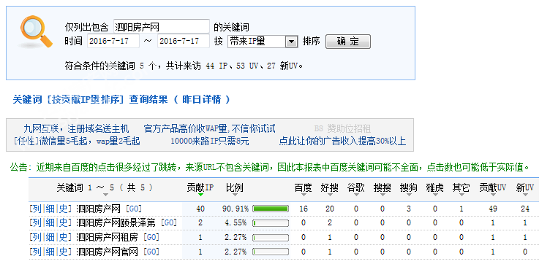Open ad link 官方产品高价收WAP量
The height and width of the screenshot is (264, 550).
point(210,128)
